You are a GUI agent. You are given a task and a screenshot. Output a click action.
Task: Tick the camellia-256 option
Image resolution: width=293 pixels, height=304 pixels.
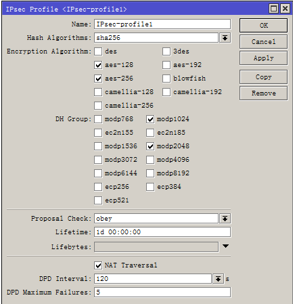click(98, 106)
